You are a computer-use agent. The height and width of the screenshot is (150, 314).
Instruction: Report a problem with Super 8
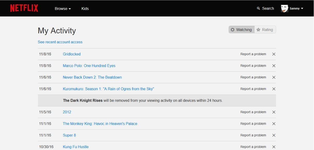(253, 135)
